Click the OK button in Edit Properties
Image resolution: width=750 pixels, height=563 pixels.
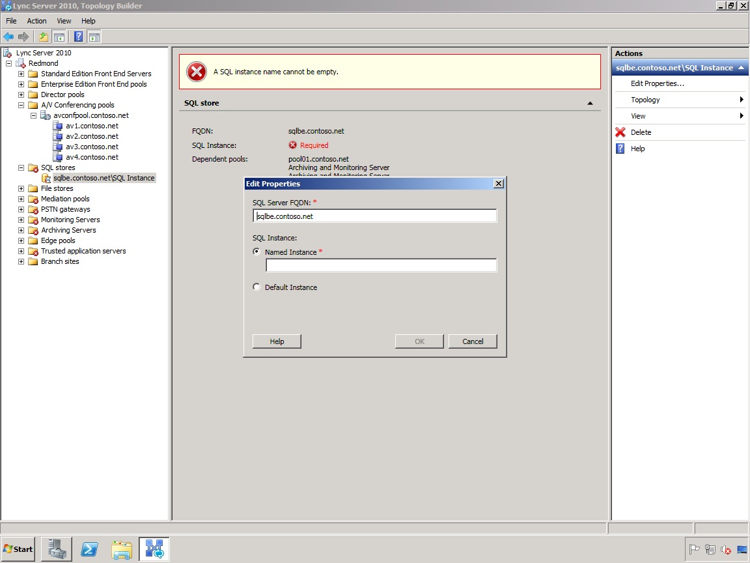pyautogui.click(x=419, y=341)
